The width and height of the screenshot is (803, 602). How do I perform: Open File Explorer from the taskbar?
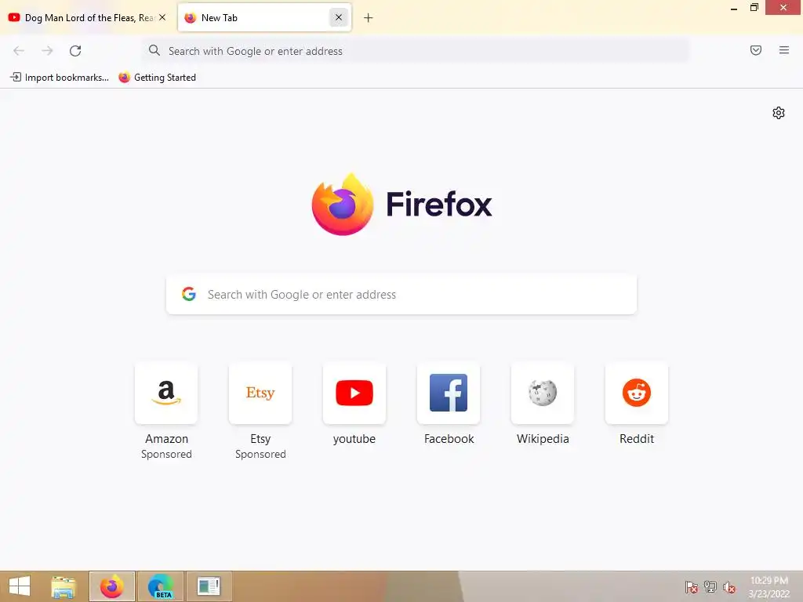tap(64, 586)
